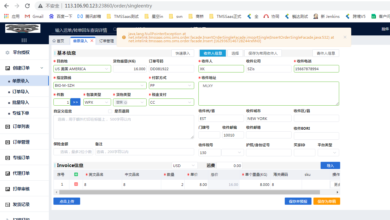The width and height of the screenshot is (390, 220).
Task: Click the blue >> button beside 件数
Action: click(75, 102)
